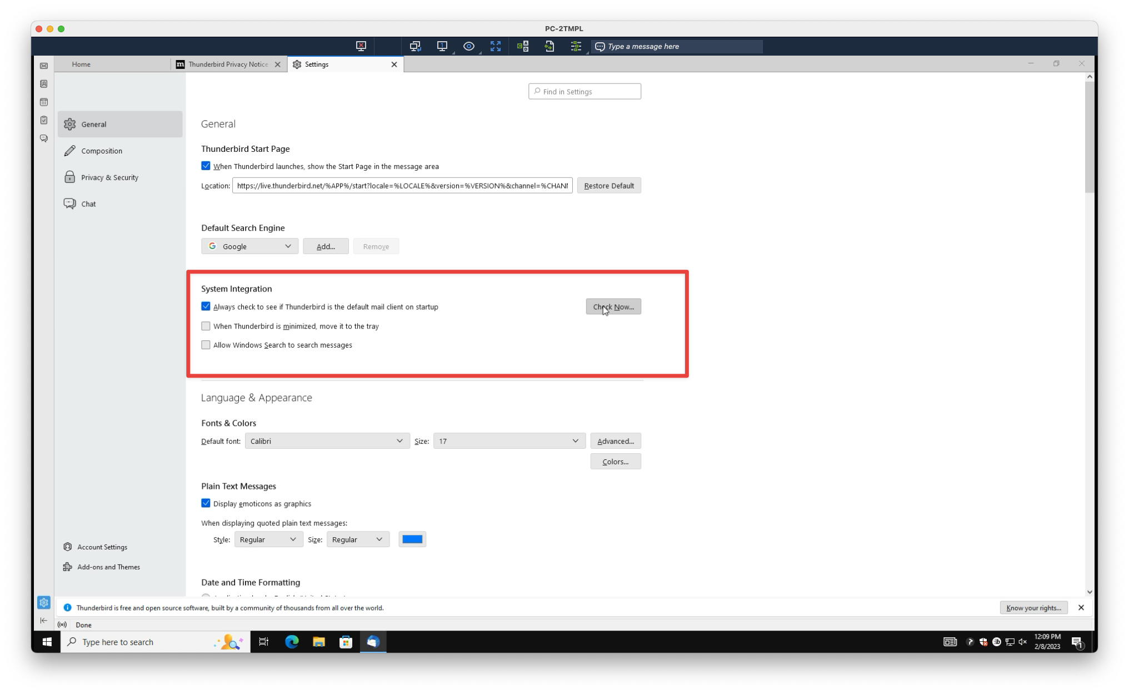Launch Microsoft Edge from the taskbar

pos(292,642)
